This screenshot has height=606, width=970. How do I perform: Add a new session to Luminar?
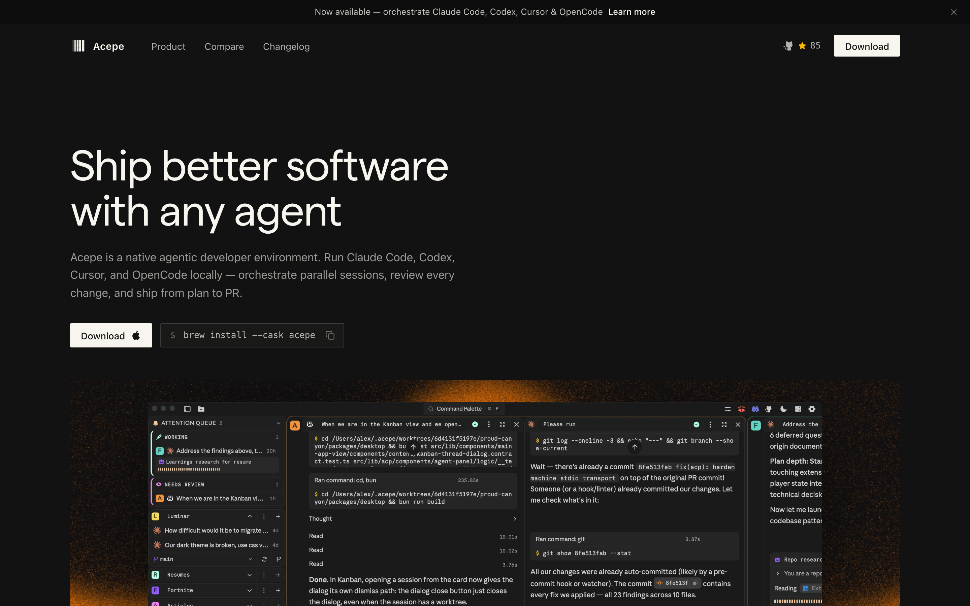(278, 516)
